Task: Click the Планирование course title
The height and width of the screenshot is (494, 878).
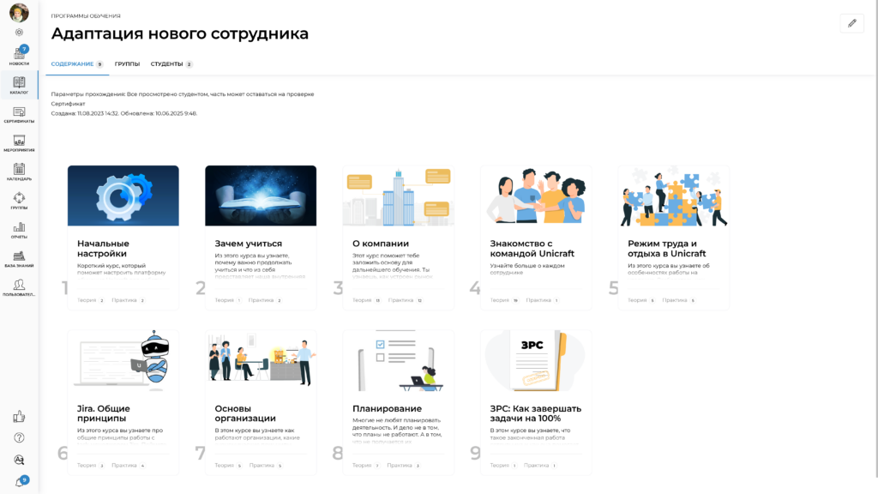Action: click(x=387, y=409)
